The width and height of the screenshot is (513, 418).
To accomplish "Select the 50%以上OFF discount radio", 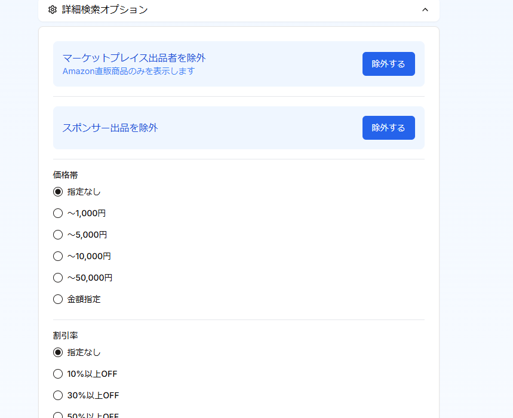I will click(58, 415).
